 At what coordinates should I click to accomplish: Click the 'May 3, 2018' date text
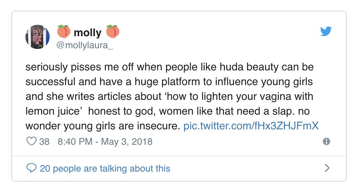(127, 141)
